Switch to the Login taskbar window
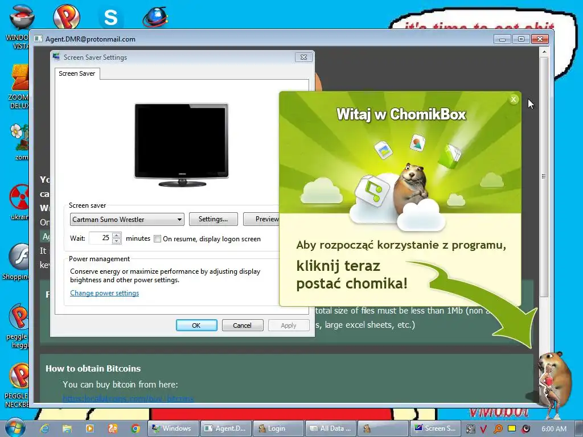This screenshot has height=437, width=583. [x=278, y=428]
